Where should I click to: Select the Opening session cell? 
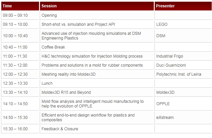pos(97,15)
